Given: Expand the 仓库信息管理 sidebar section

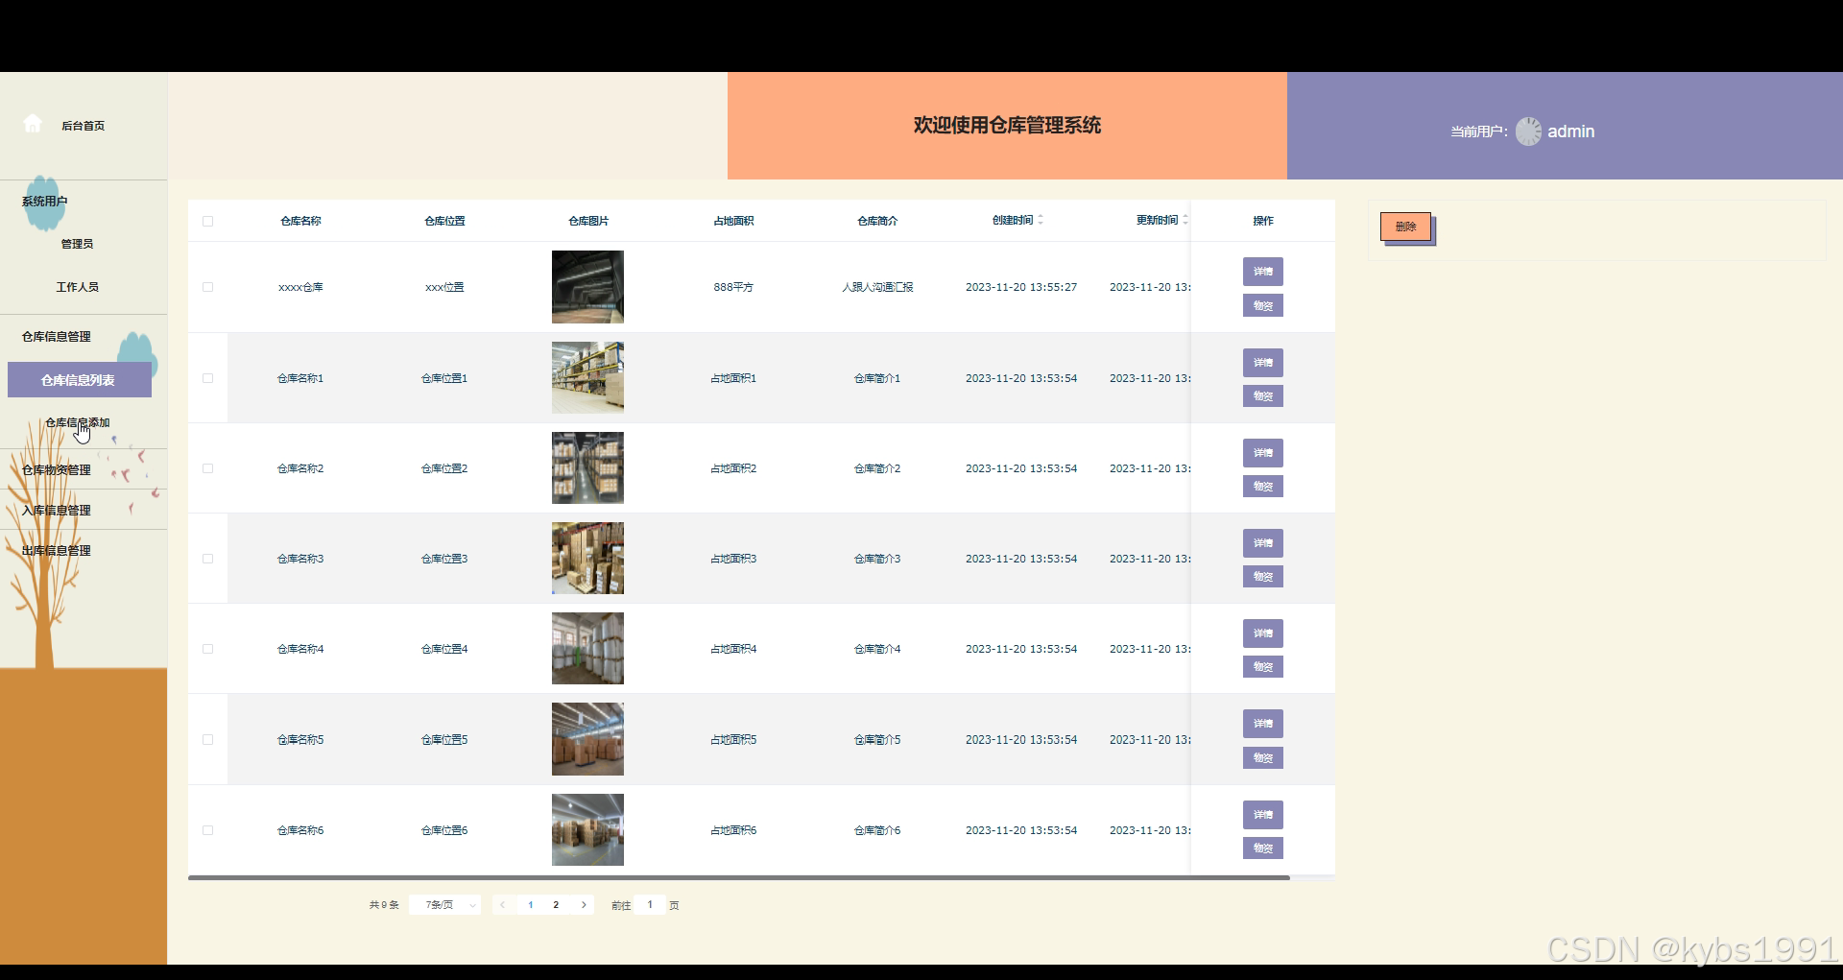Looking at the screenshot, I should coord(57,337).
